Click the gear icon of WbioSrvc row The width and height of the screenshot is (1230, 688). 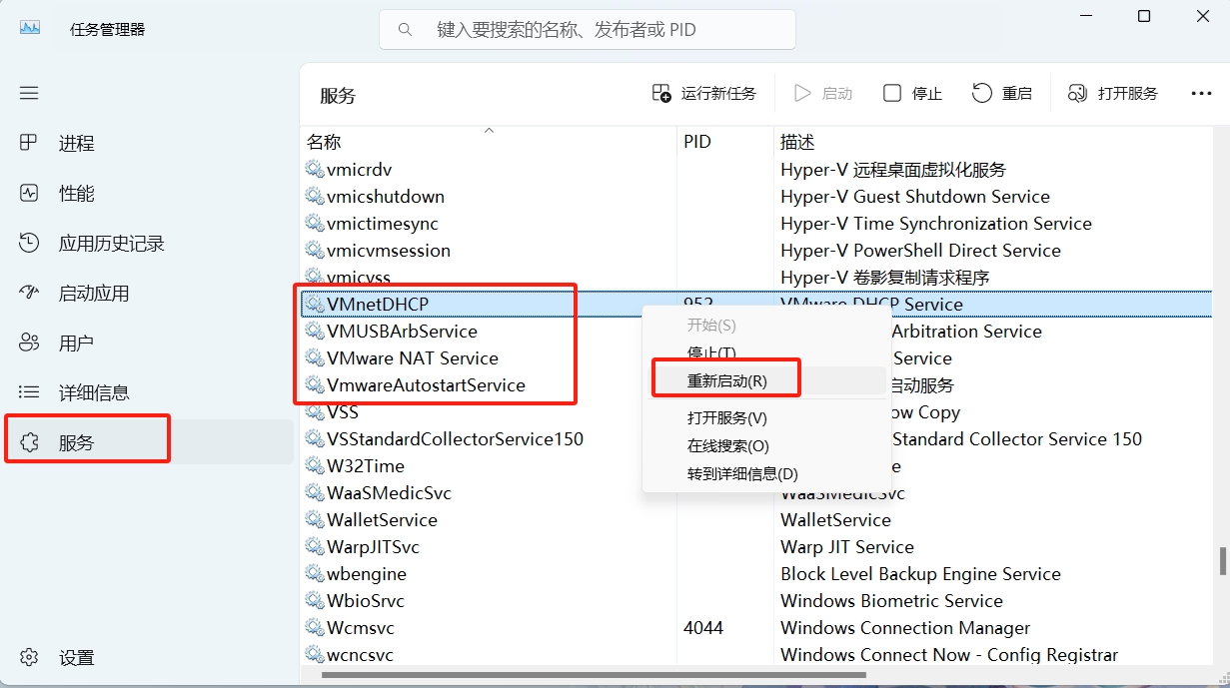click(x=315, y=601)
